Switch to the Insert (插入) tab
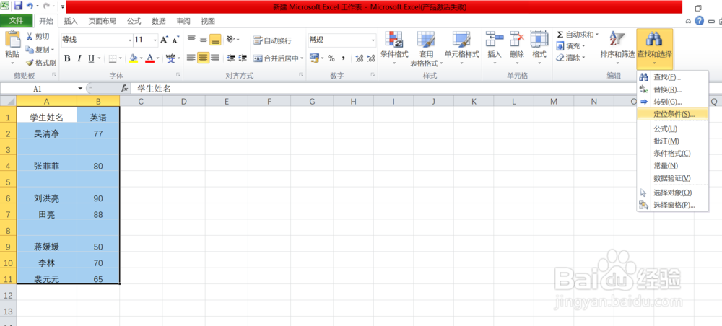Screen dimensions: 722x326 tap(71, 21)
